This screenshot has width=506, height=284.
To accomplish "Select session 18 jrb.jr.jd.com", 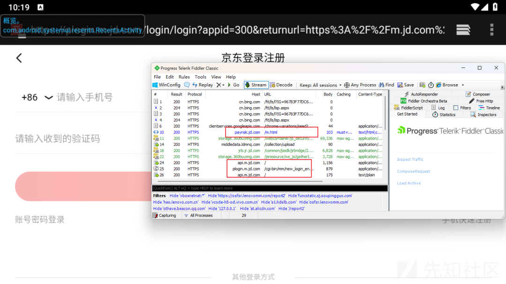I will click(x=268, y=151).
